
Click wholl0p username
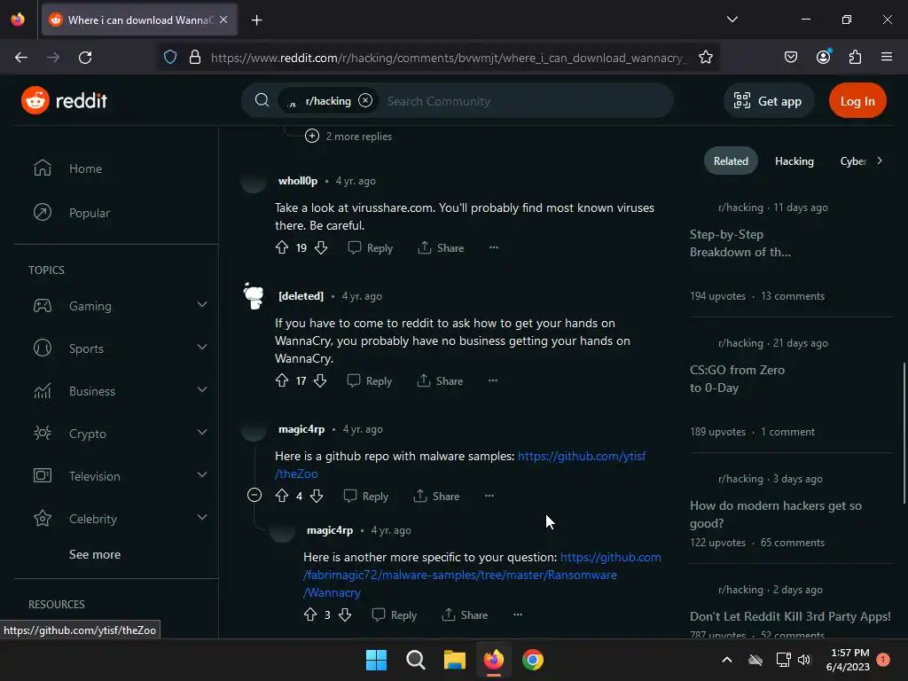tap(298, 181)
